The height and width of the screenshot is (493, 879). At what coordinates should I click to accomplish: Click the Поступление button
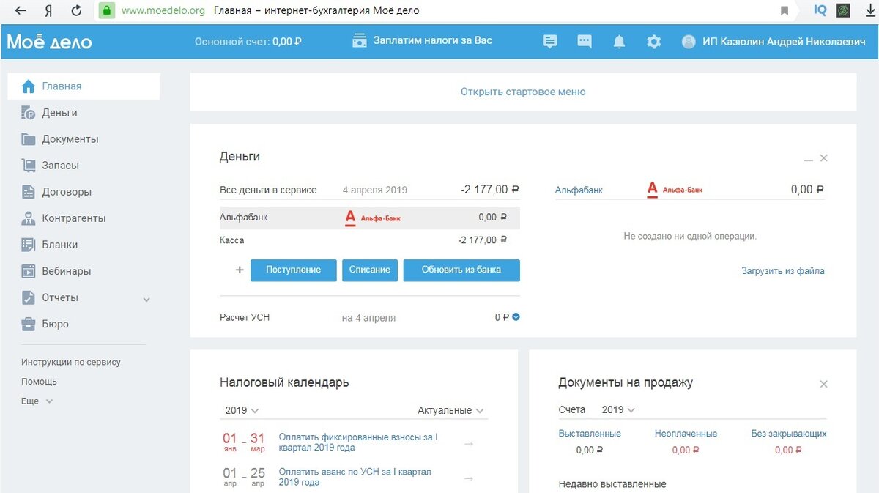click(x=293, y=270)
